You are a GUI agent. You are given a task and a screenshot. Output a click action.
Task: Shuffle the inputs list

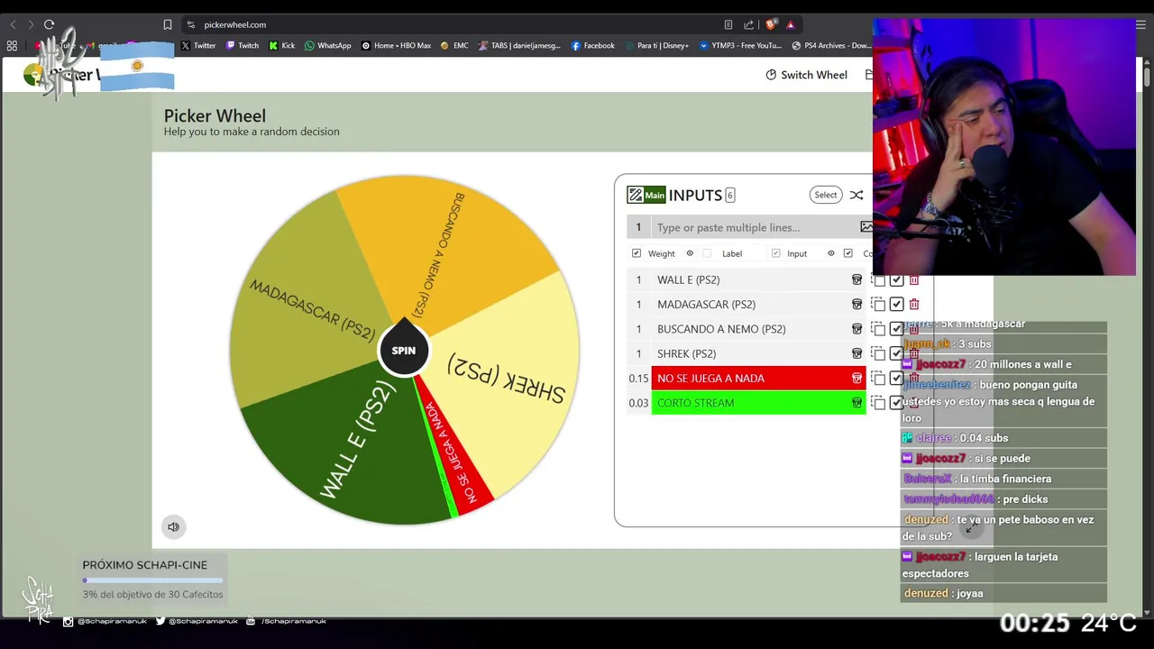[x=856, y=195]
